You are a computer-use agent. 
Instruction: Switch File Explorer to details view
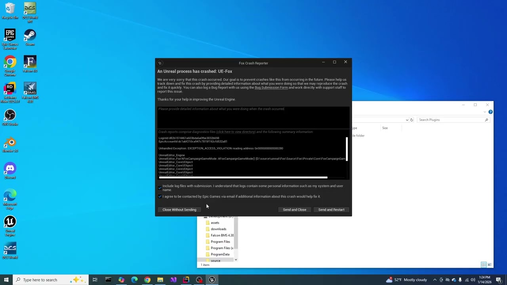484,265
